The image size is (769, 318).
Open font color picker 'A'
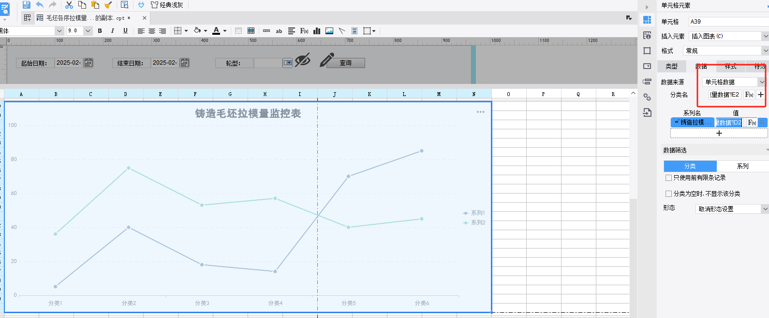pyautogui.click(x=216, y=31)
